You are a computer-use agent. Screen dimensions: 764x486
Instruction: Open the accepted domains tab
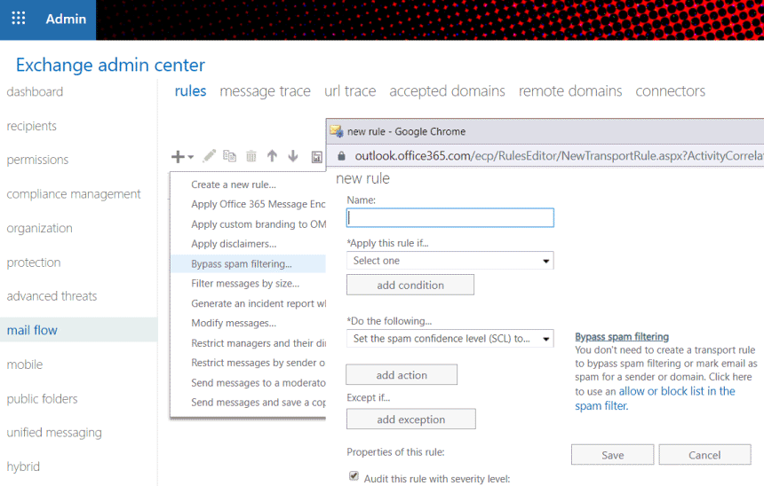pos(447,91)
